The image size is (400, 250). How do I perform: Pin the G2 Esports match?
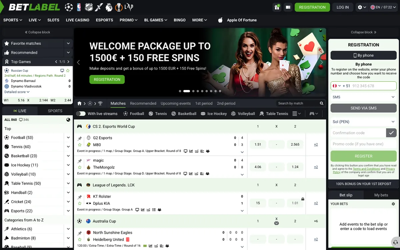pos(80,138)
